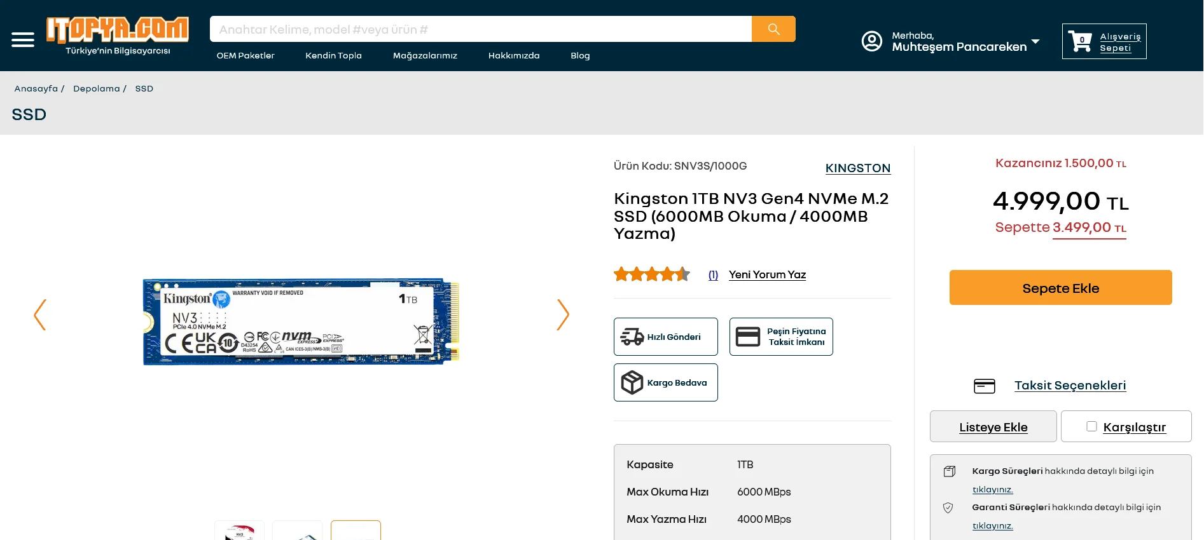Image resolution: width=1204 pixels, height=540 pixels.
Task: Click the main Kingston NV3 SSD image
Action: [301, 321]
